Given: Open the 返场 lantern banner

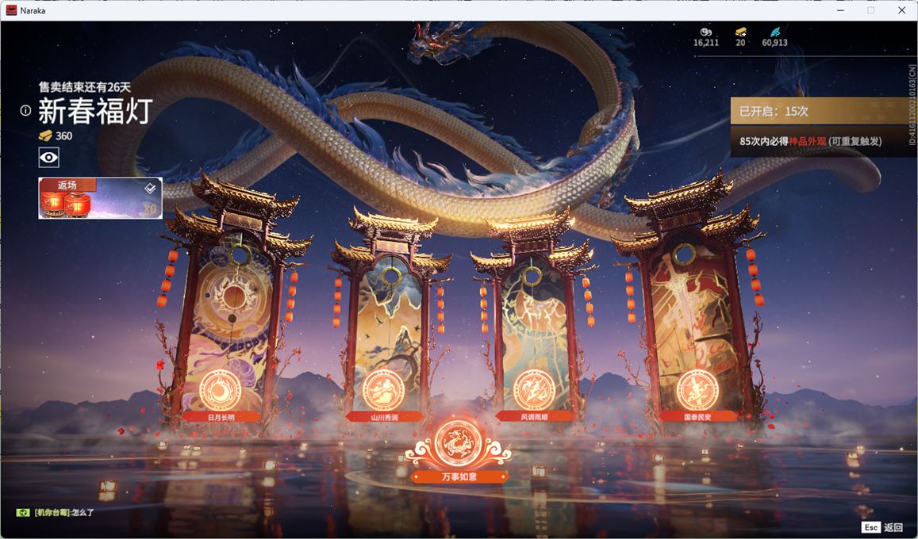Looking at the screenshot, I should (100, 198).
